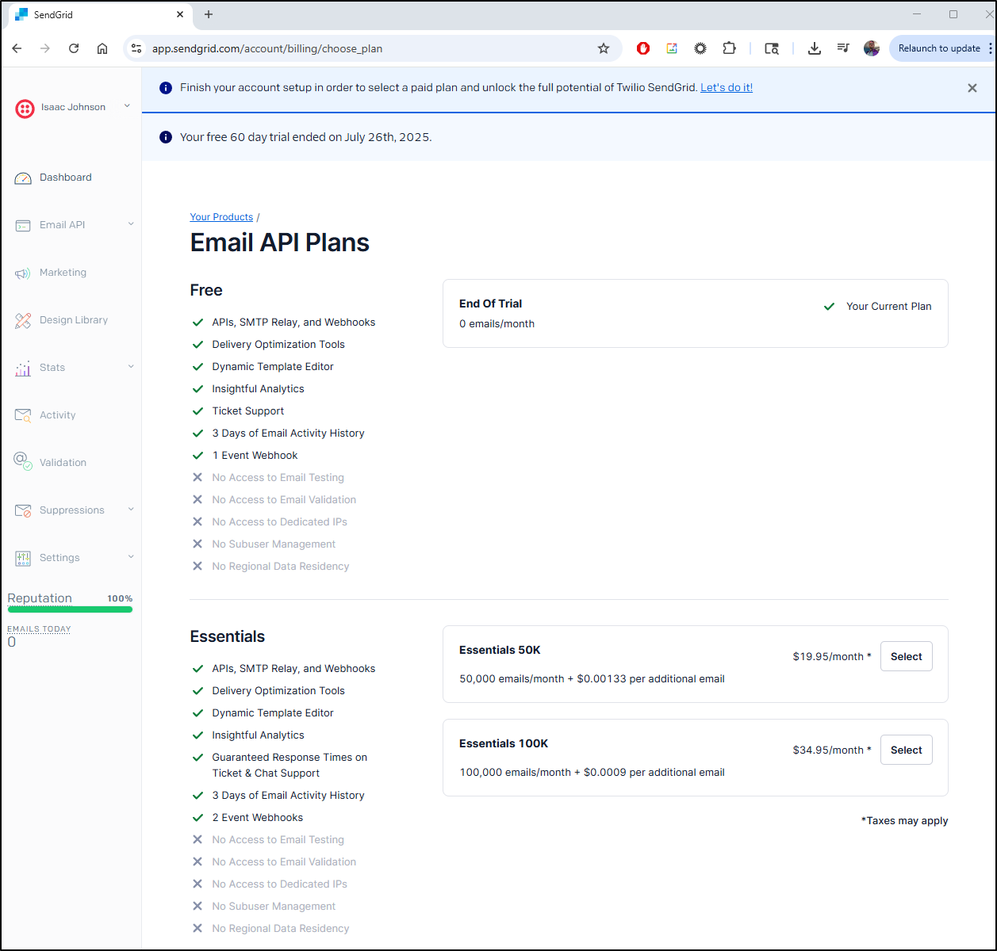
Task: Bookmark page with star icon
Action: [604, 48]
